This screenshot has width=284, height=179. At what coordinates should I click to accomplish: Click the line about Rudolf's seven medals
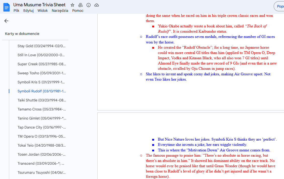[210, 39]
